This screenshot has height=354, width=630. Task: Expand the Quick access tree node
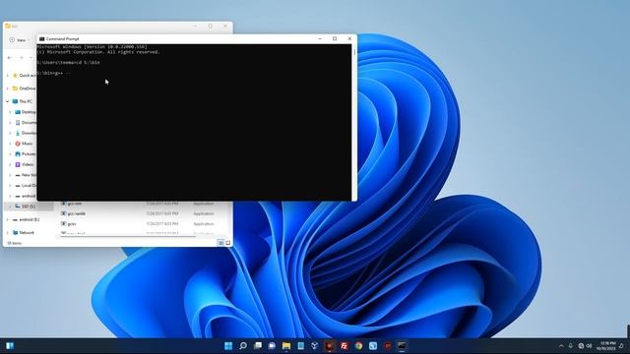point(7,75)
